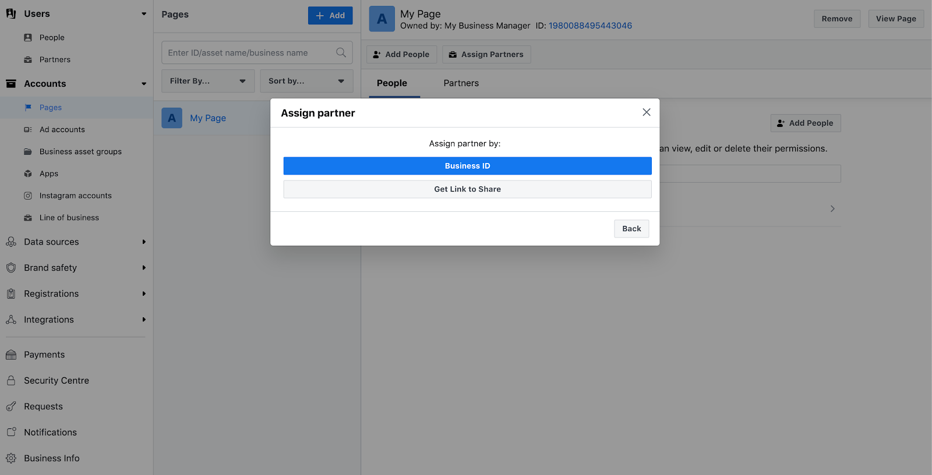Viewport: 932px width, 475px height.
Task: Choose Get Link to Share option
Action: [468, 189]
